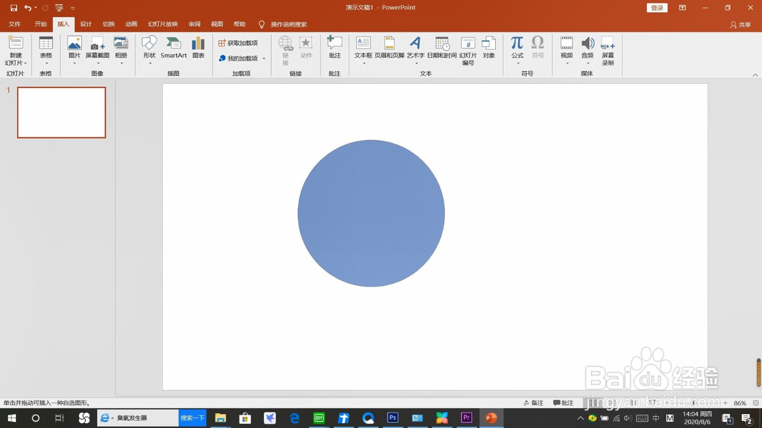Screen dimensions: 762x428
Task: Insert an 对象 object
Action: coord(489,48)
